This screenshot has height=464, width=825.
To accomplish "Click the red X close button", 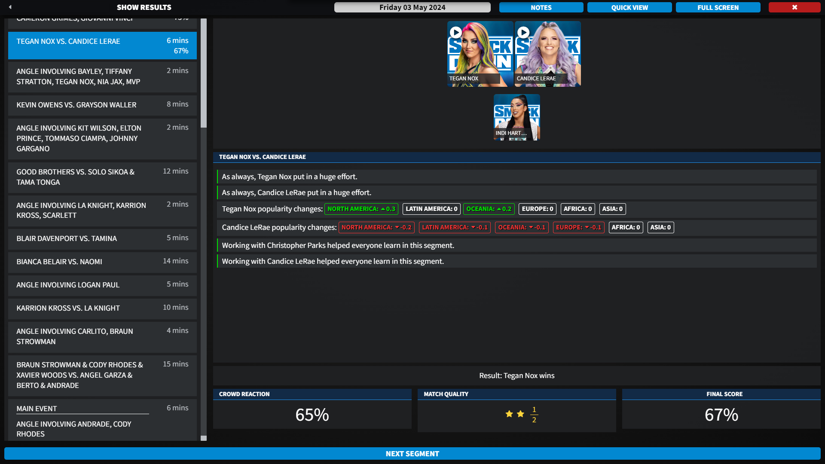I will pos(794,7).
